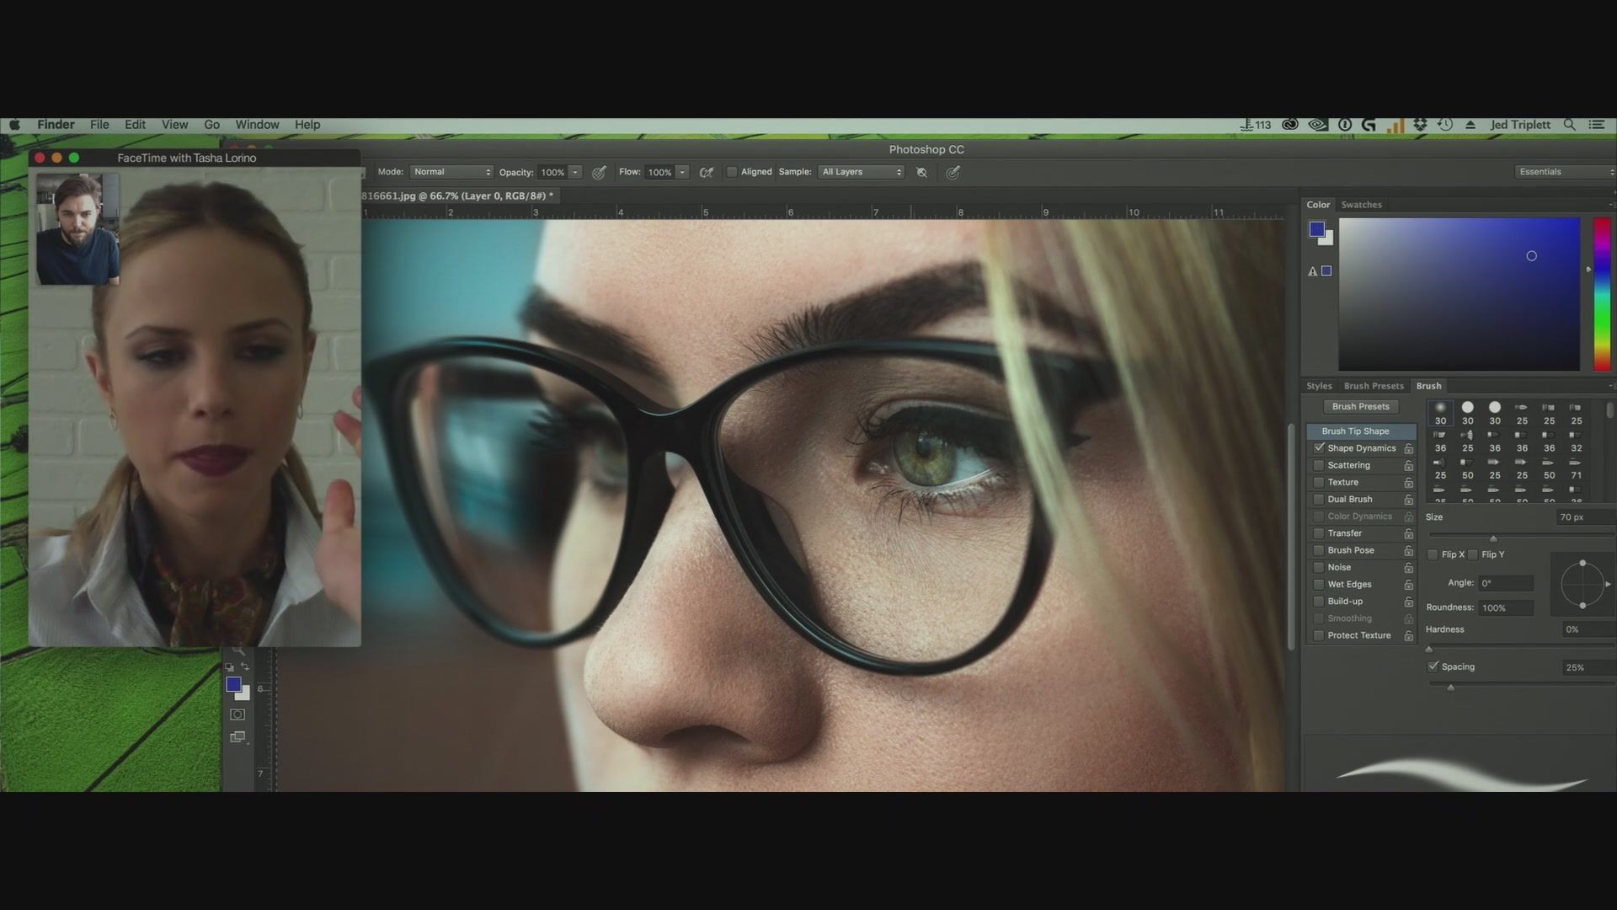This screenshot has height=910, width=1617.
Task: Click the Dual Brush lock icon
Action: click(1408, 500)
